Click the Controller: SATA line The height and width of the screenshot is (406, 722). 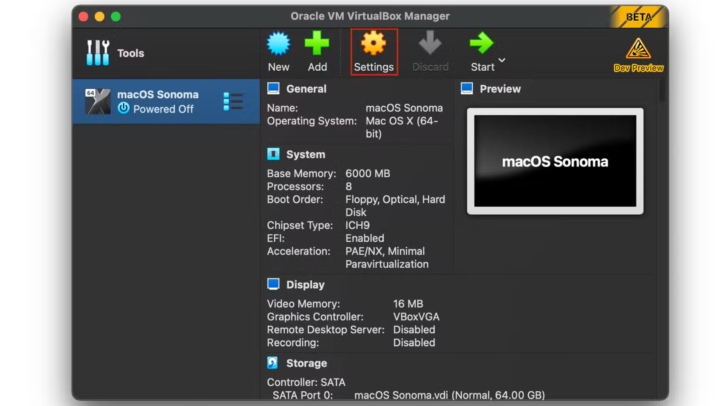coord(306,382)
